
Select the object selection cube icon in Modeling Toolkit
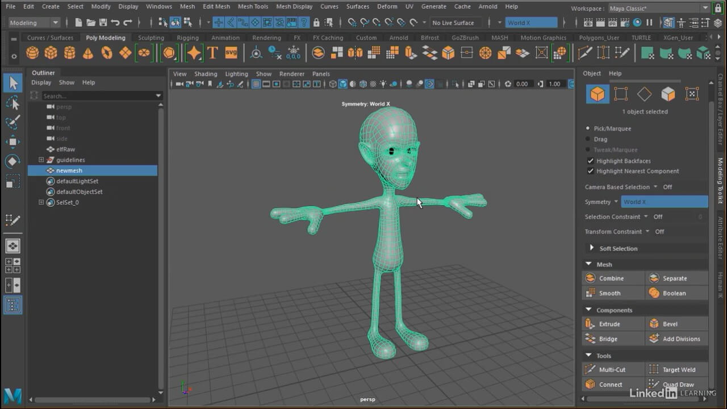(x=597, y=94)
